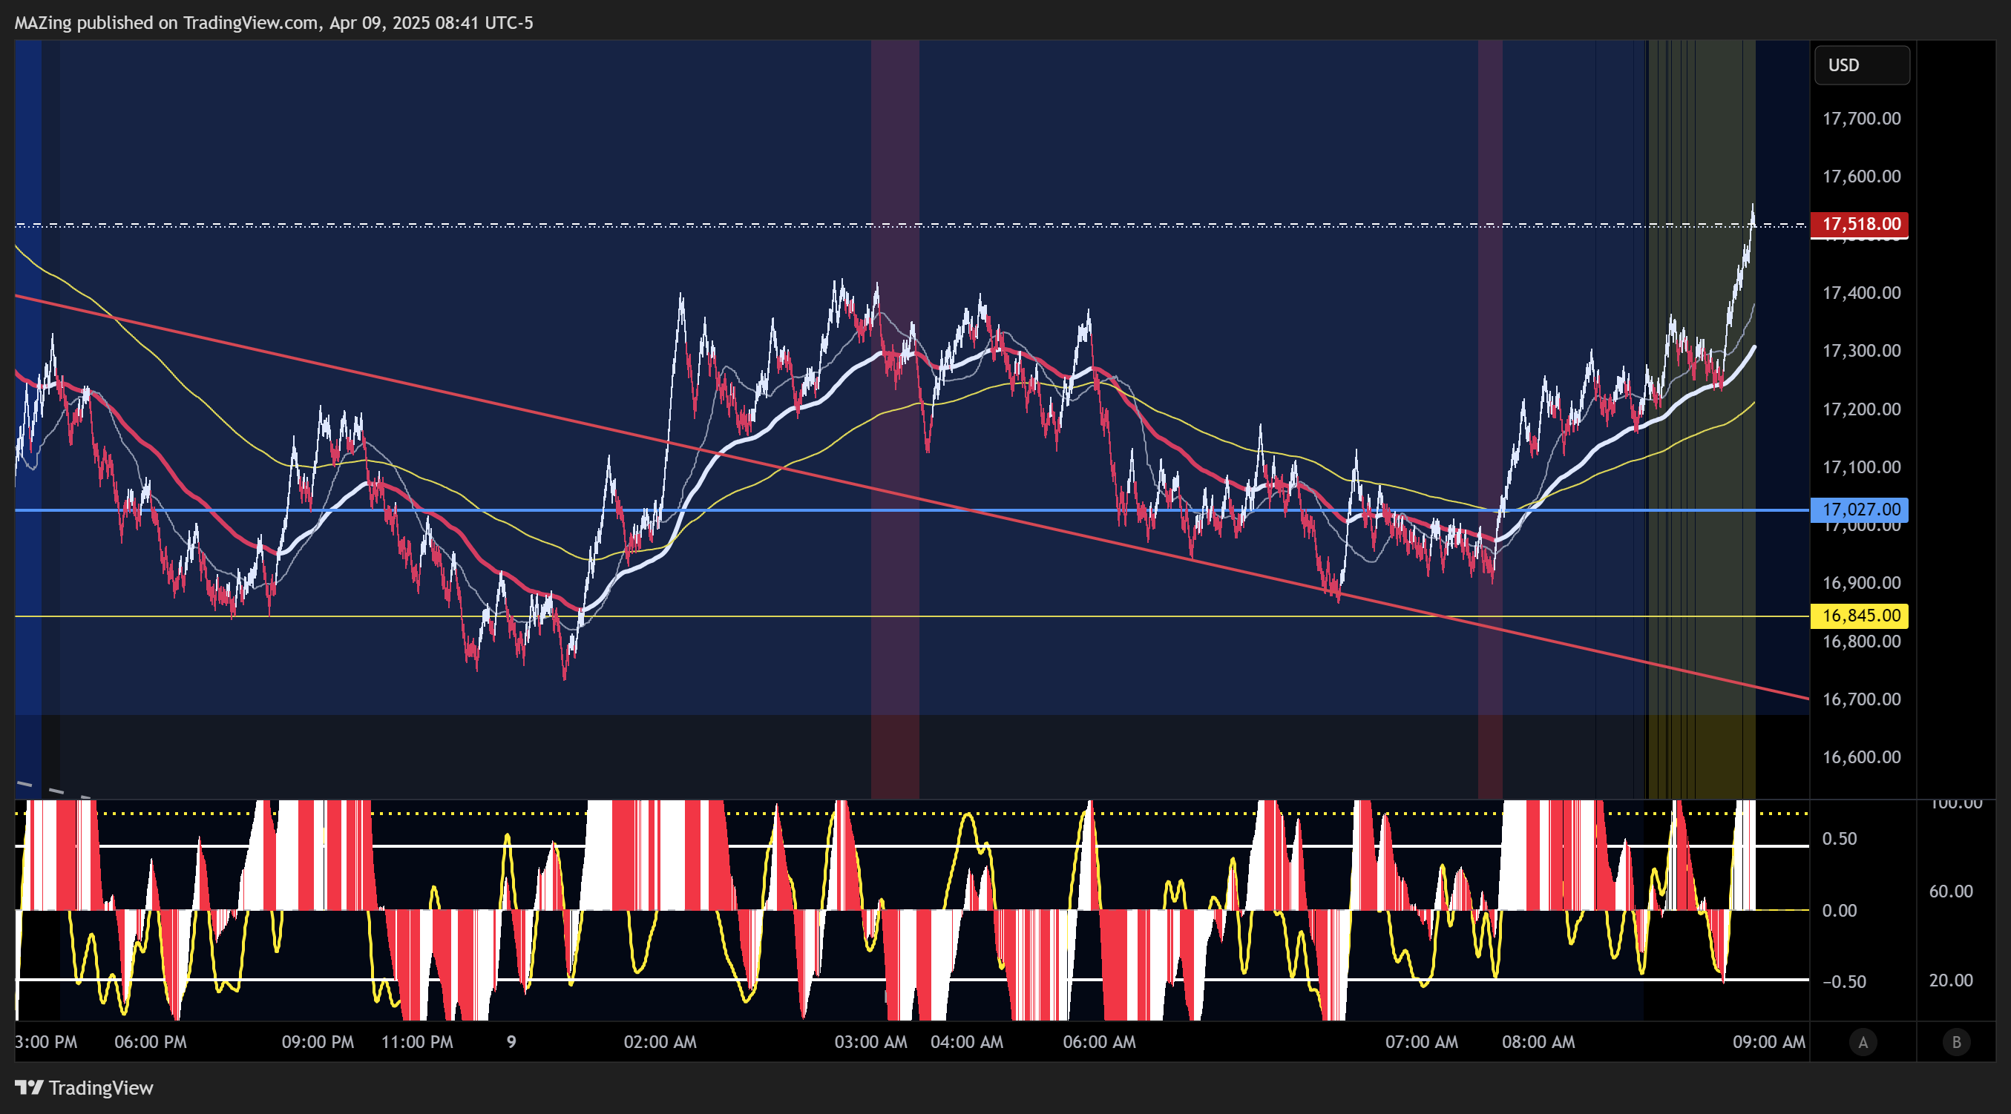2011x1114 pixels.
Task: Click the 08:00 AM time axis label
Action: [x=1538, y=1042]
